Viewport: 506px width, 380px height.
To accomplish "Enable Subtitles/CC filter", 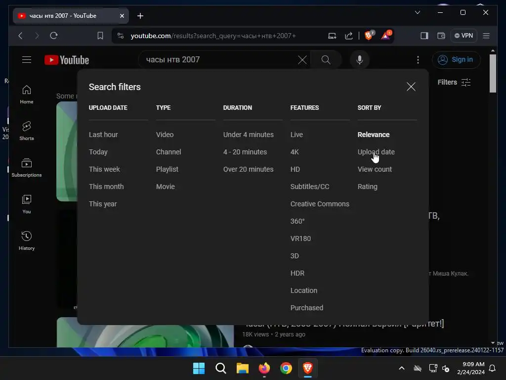I will point(309,187).
